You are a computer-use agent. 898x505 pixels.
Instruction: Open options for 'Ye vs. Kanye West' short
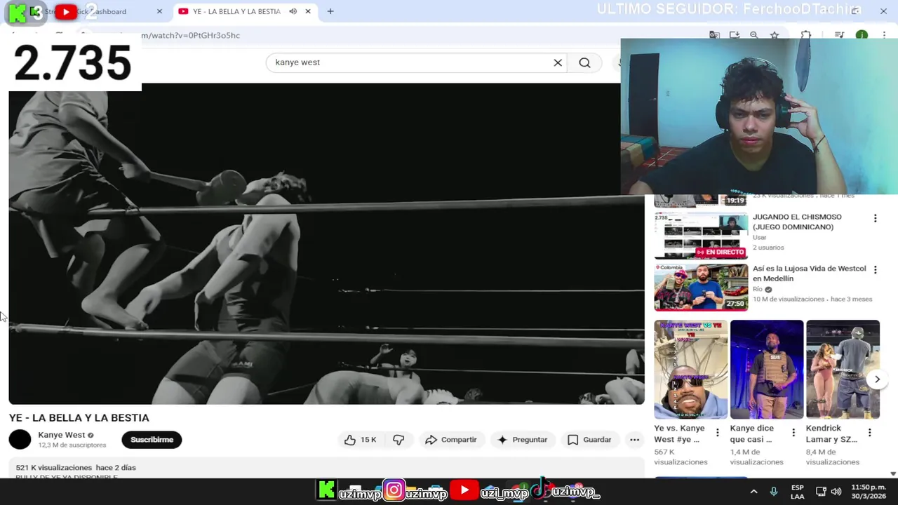click(x=717, y=433)
